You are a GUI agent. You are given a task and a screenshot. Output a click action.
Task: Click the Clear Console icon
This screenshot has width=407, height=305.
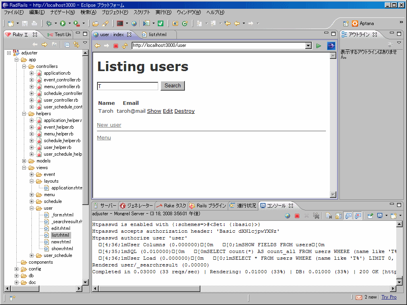coord(329,216)
